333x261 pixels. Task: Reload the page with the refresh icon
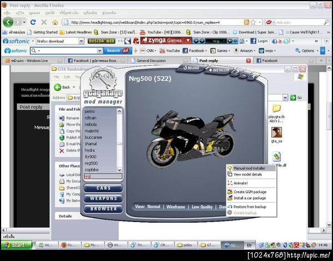tap(33, 22)
